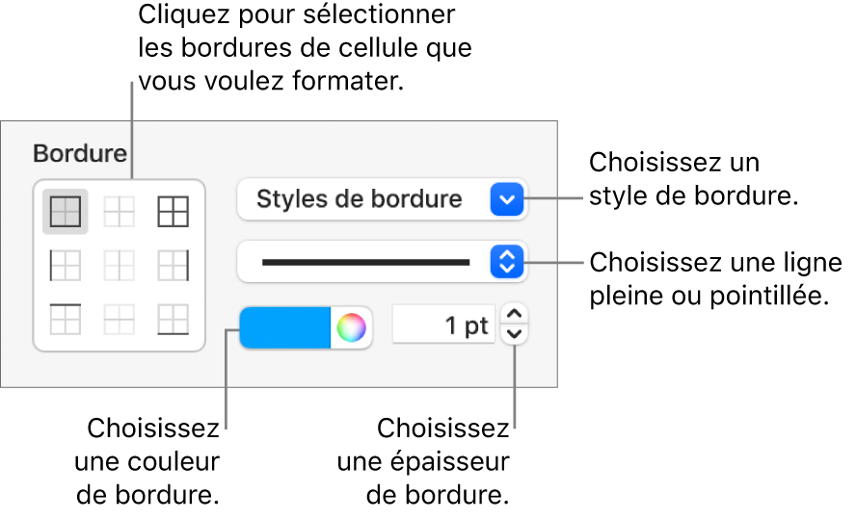Viewport: 856px width, 520px height.
Task: Click the blue Styles de bordure chevron
Action: coord(507,199)
